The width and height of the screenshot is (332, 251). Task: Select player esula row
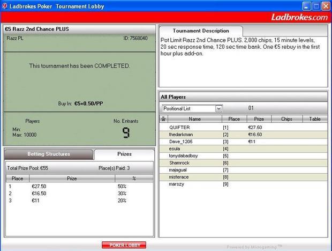[x=243, y=149]
